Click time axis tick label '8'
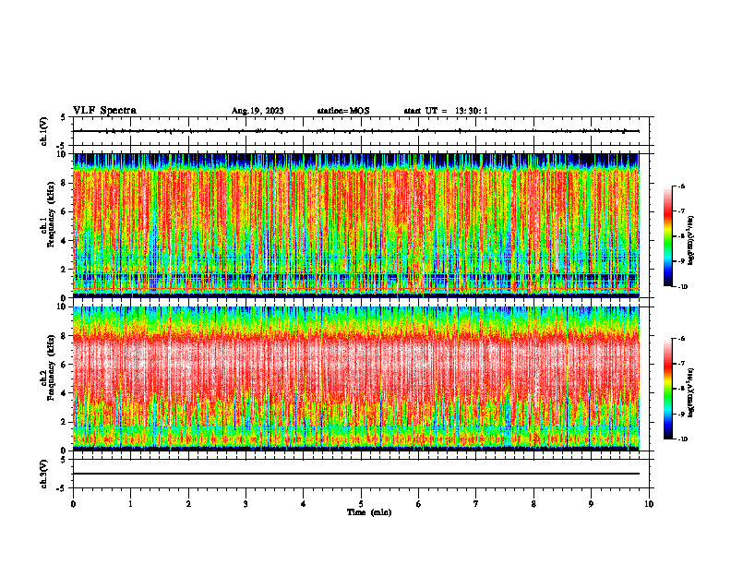This screenshot has width=731, height=565. [x=533, y=504]
